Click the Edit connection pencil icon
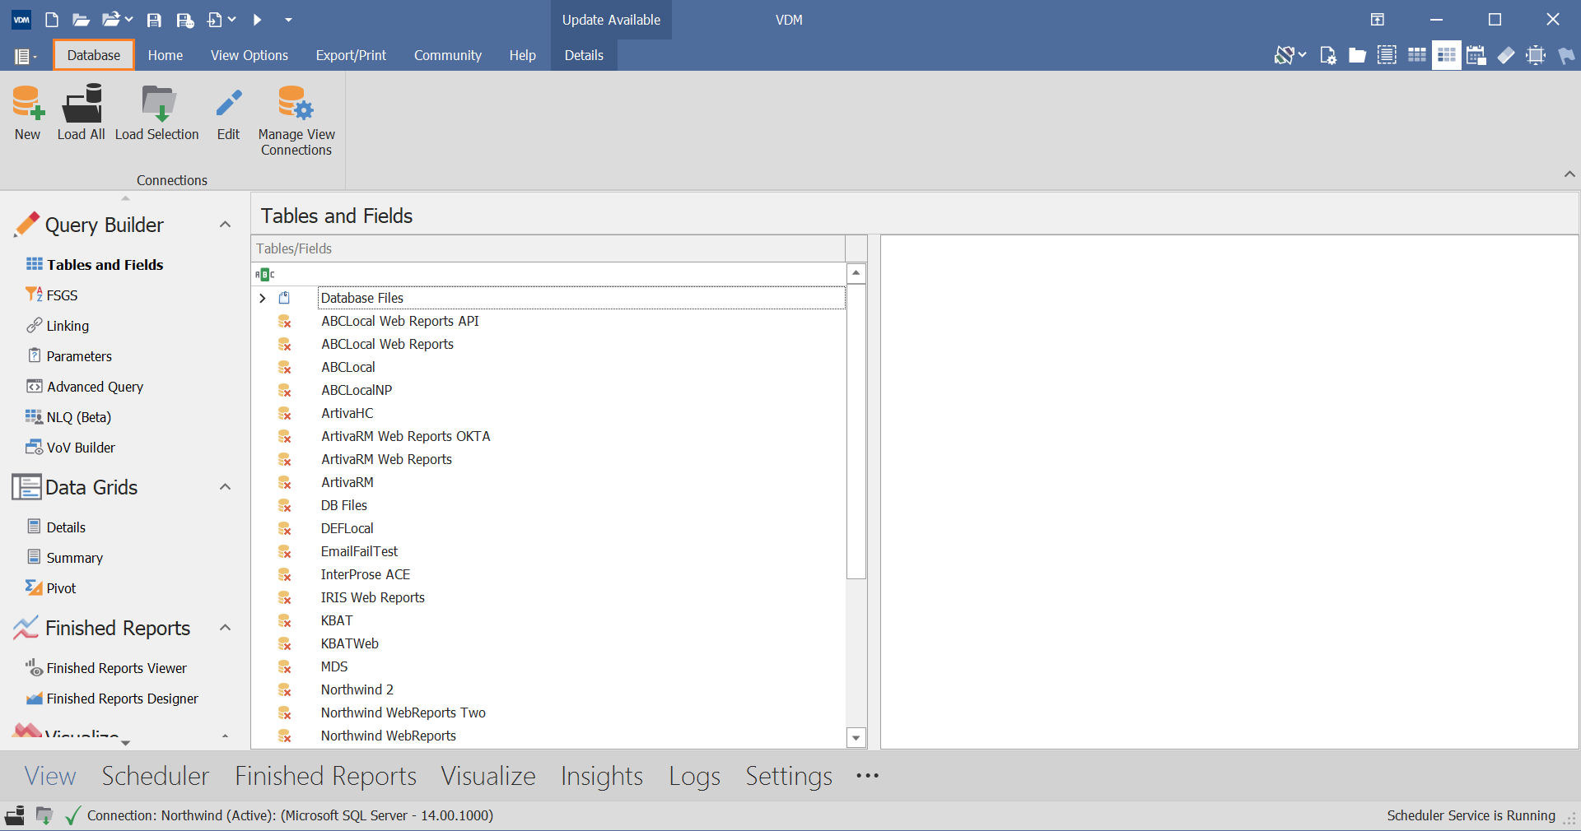The width and height of the screenshot is (1581, 831). pos(228,104)
